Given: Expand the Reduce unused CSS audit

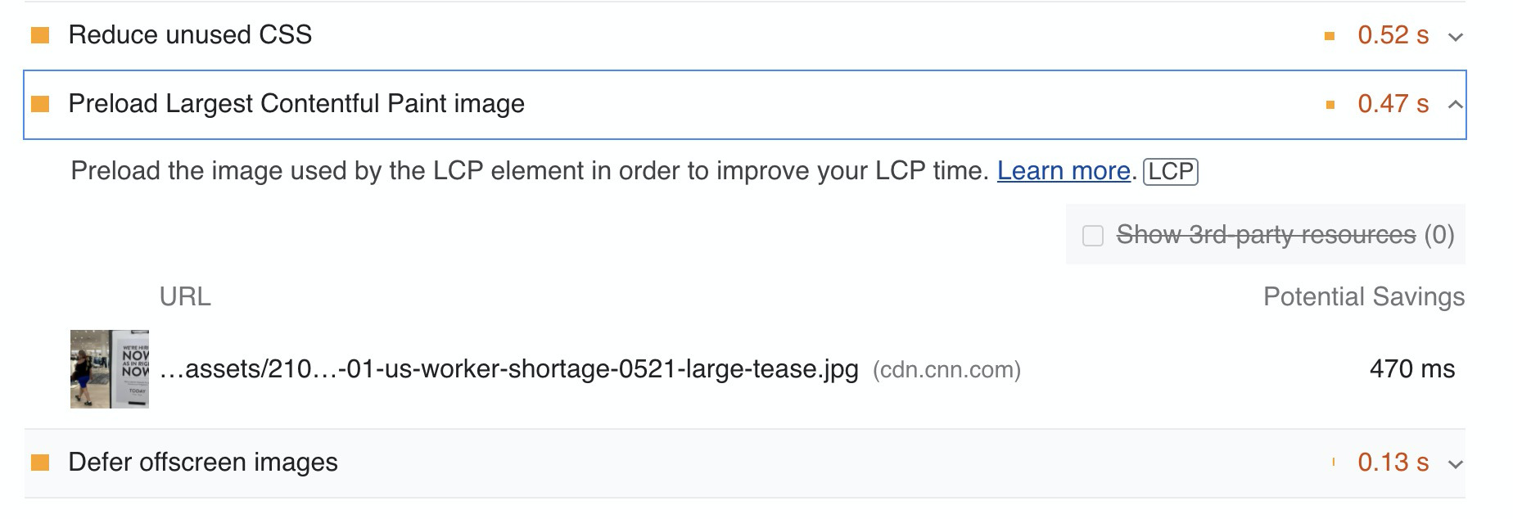Looking at the screenshot, I should click(x=1455, y=35).
